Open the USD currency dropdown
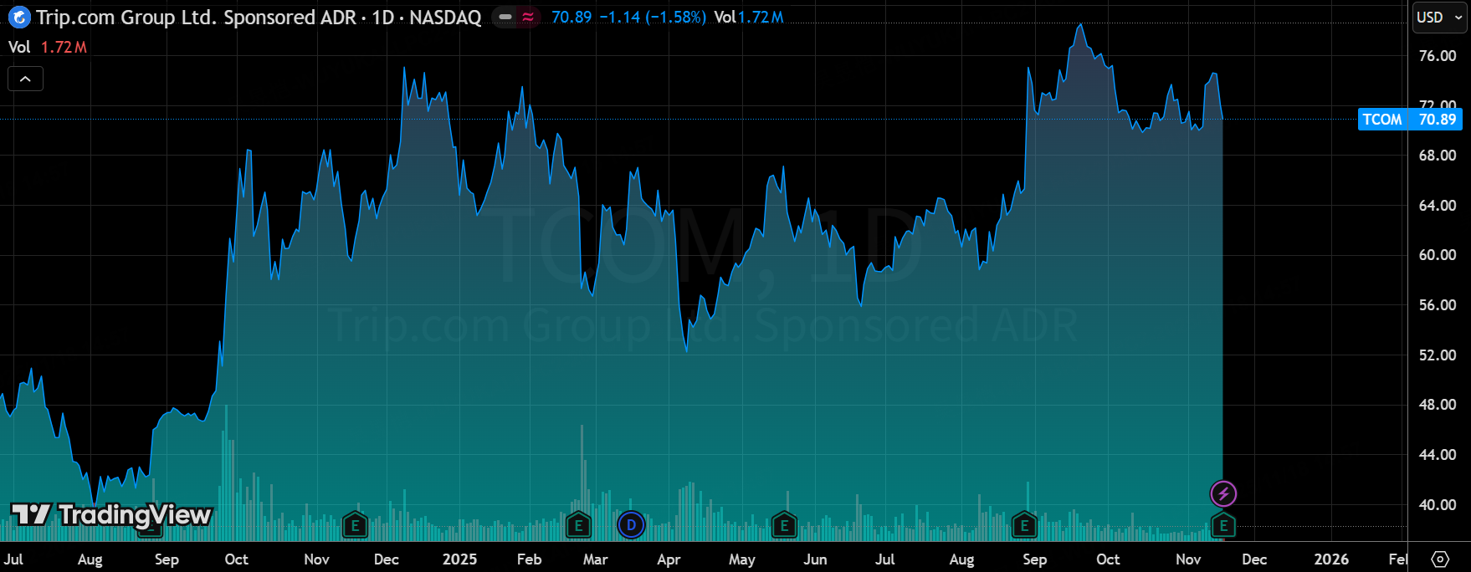The image size is (1471, 572). [x=1439, y=17]
